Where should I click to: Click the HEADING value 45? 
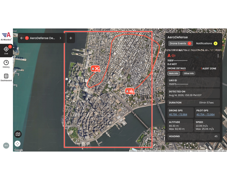(x=216, y=136)
